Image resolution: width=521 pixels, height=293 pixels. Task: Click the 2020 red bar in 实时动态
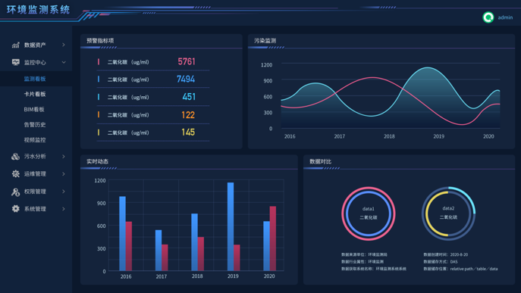tap(273, 238)
